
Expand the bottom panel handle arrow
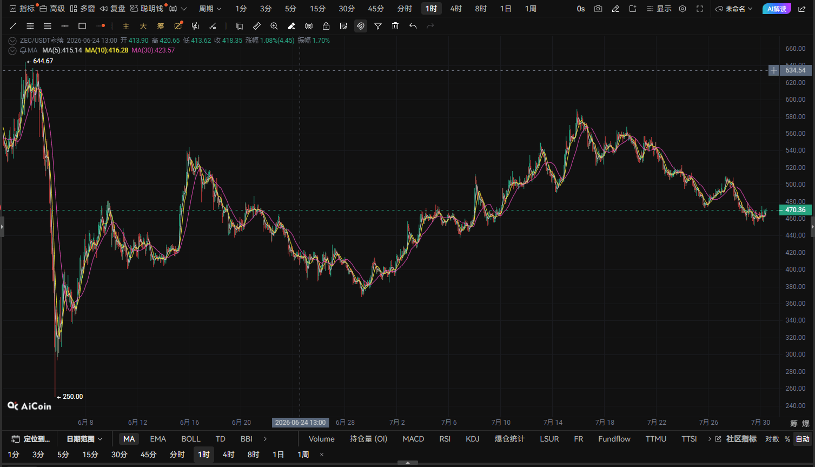[407, 463]
